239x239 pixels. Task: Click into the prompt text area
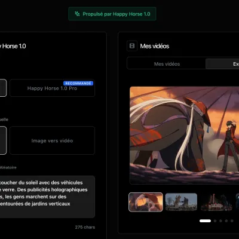pos(47,197)
